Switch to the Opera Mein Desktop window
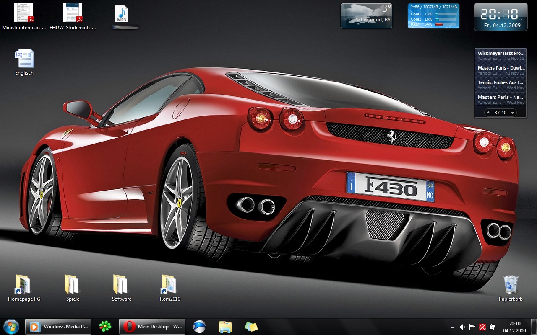This screenshot has height=335, width=537. click(x=152, y=327)
